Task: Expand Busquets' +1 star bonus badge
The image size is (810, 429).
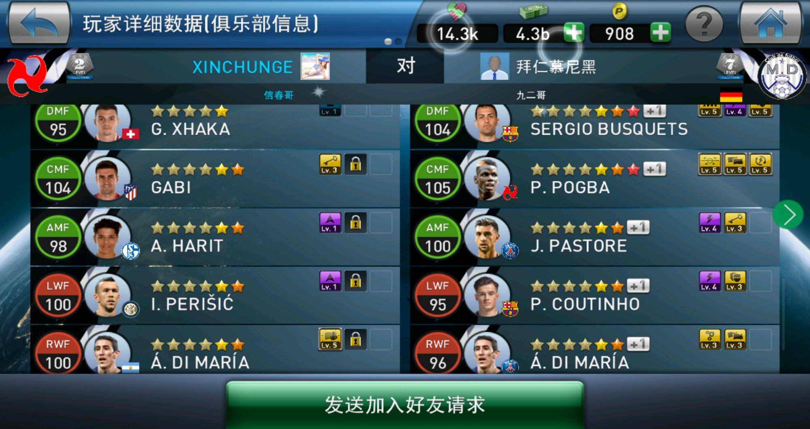Action: (x=654, y=111)
